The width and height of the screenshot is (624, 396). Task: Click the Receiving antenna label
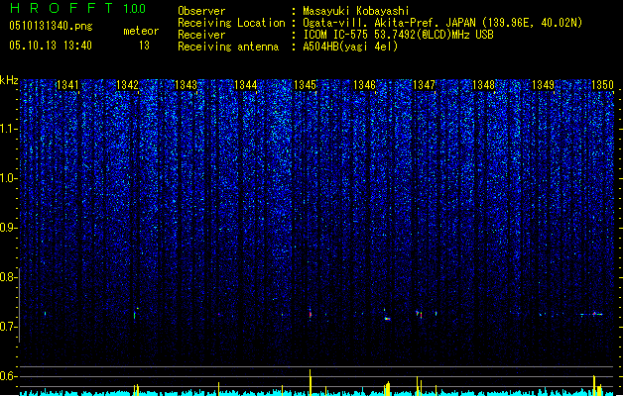(228, 47)
